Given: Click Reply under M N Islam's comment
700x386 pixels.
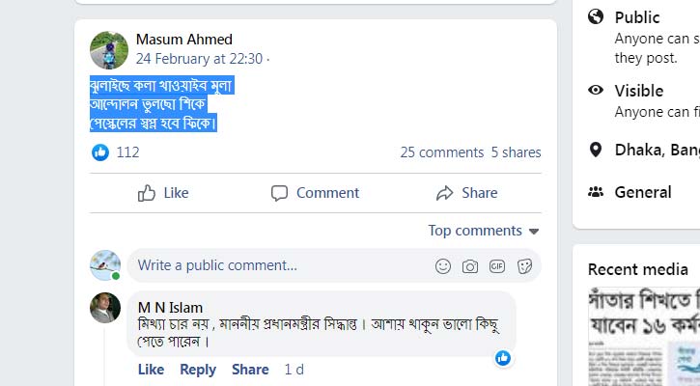Looking at the screenshot, I should pos(198,370).
